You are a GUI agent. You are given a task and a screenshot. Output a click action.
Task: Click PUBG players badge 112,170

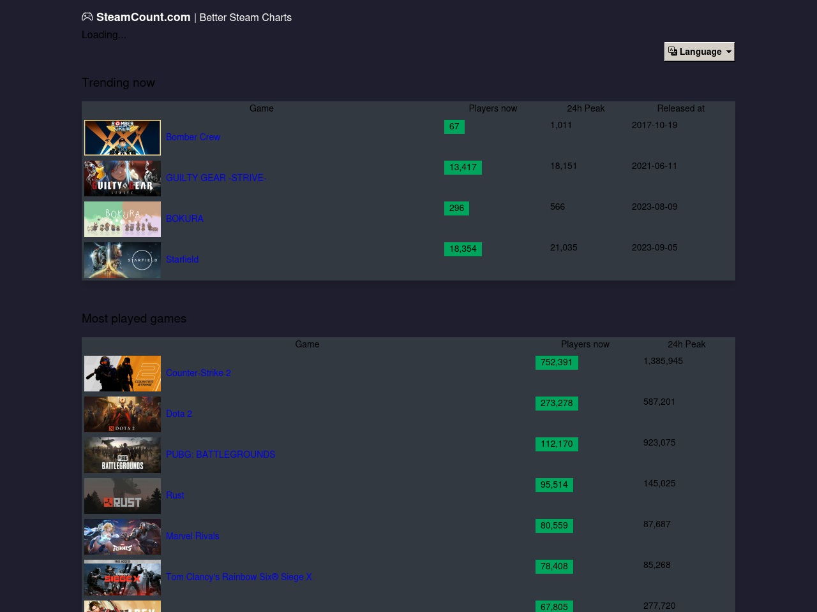click(x=557, y=444)
